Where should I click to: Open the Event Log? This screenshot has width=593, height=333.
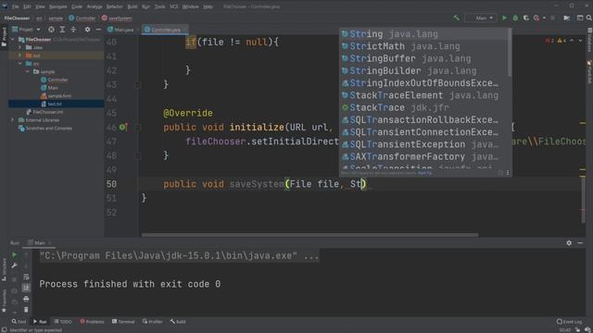[x=569, y=322]
